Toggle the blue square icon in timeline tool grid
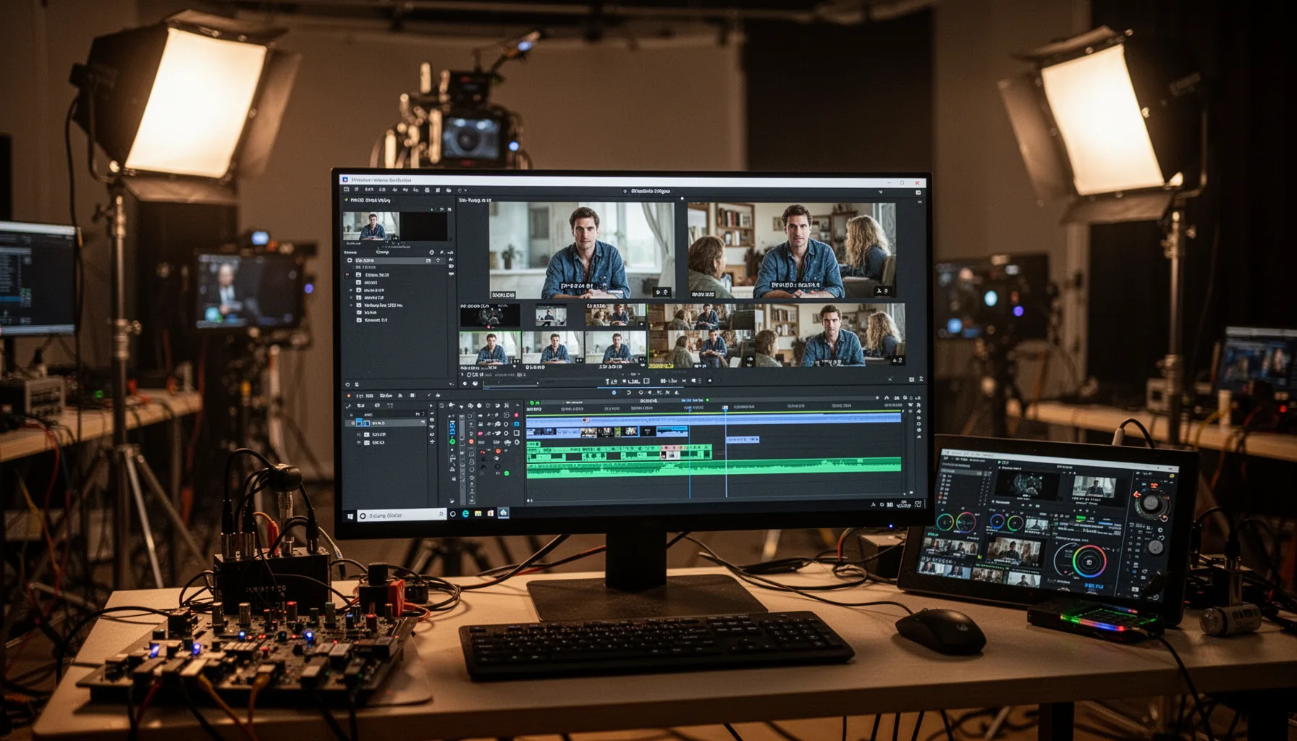The width and height of the screenshot is (1297, 741). 516,424
